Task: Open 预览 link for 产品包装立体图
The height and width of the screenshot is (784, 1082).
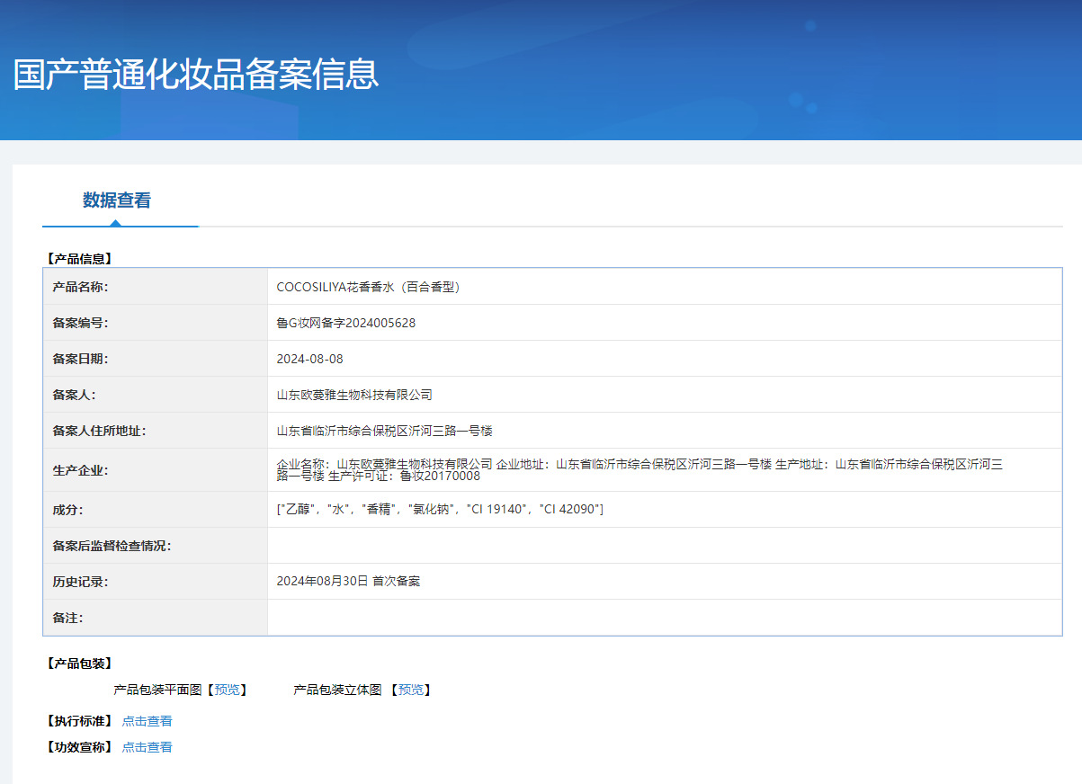Action: [411, 690]
